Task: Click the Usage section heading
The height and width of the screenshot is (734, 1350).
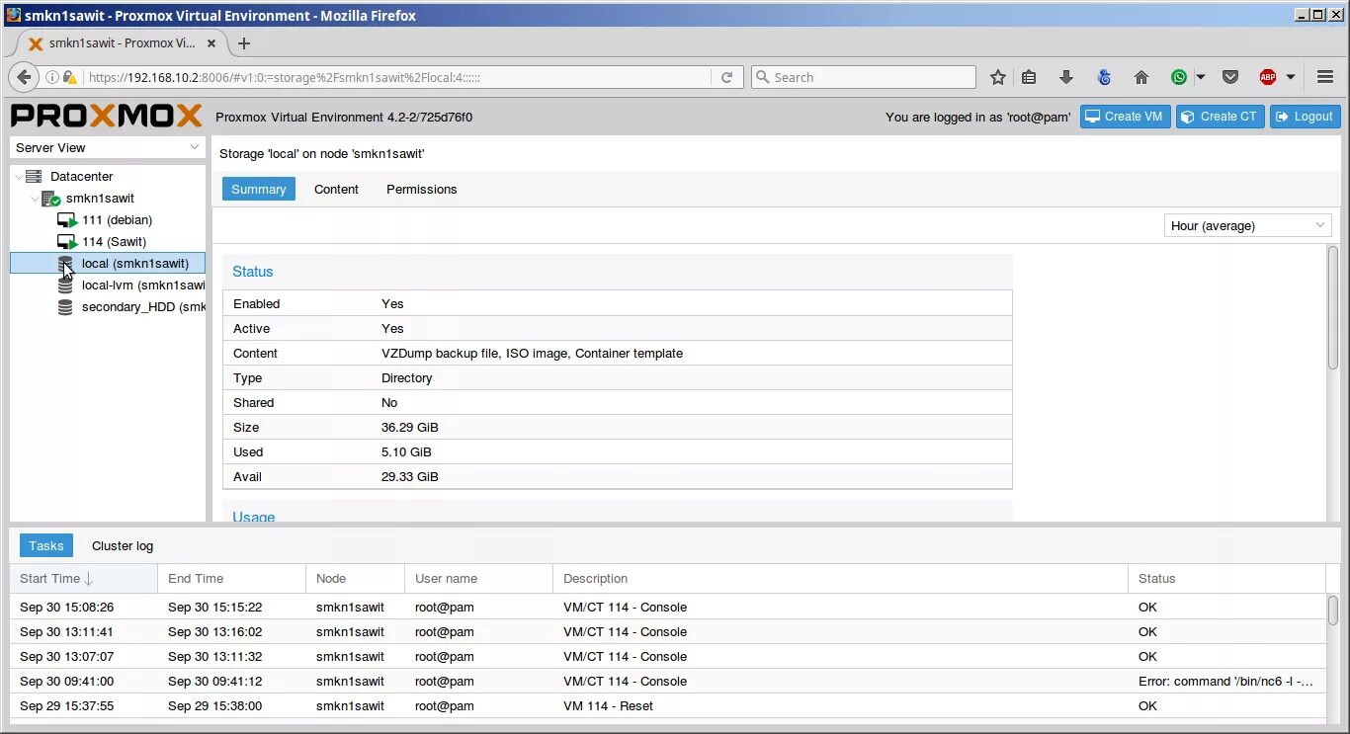Action: point(254,517)
